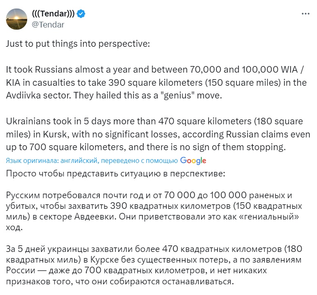Click the Russian paragraph starting "За 5 дней украинцы"
Viewport: 317px width, 295px height.
point(154,265)
